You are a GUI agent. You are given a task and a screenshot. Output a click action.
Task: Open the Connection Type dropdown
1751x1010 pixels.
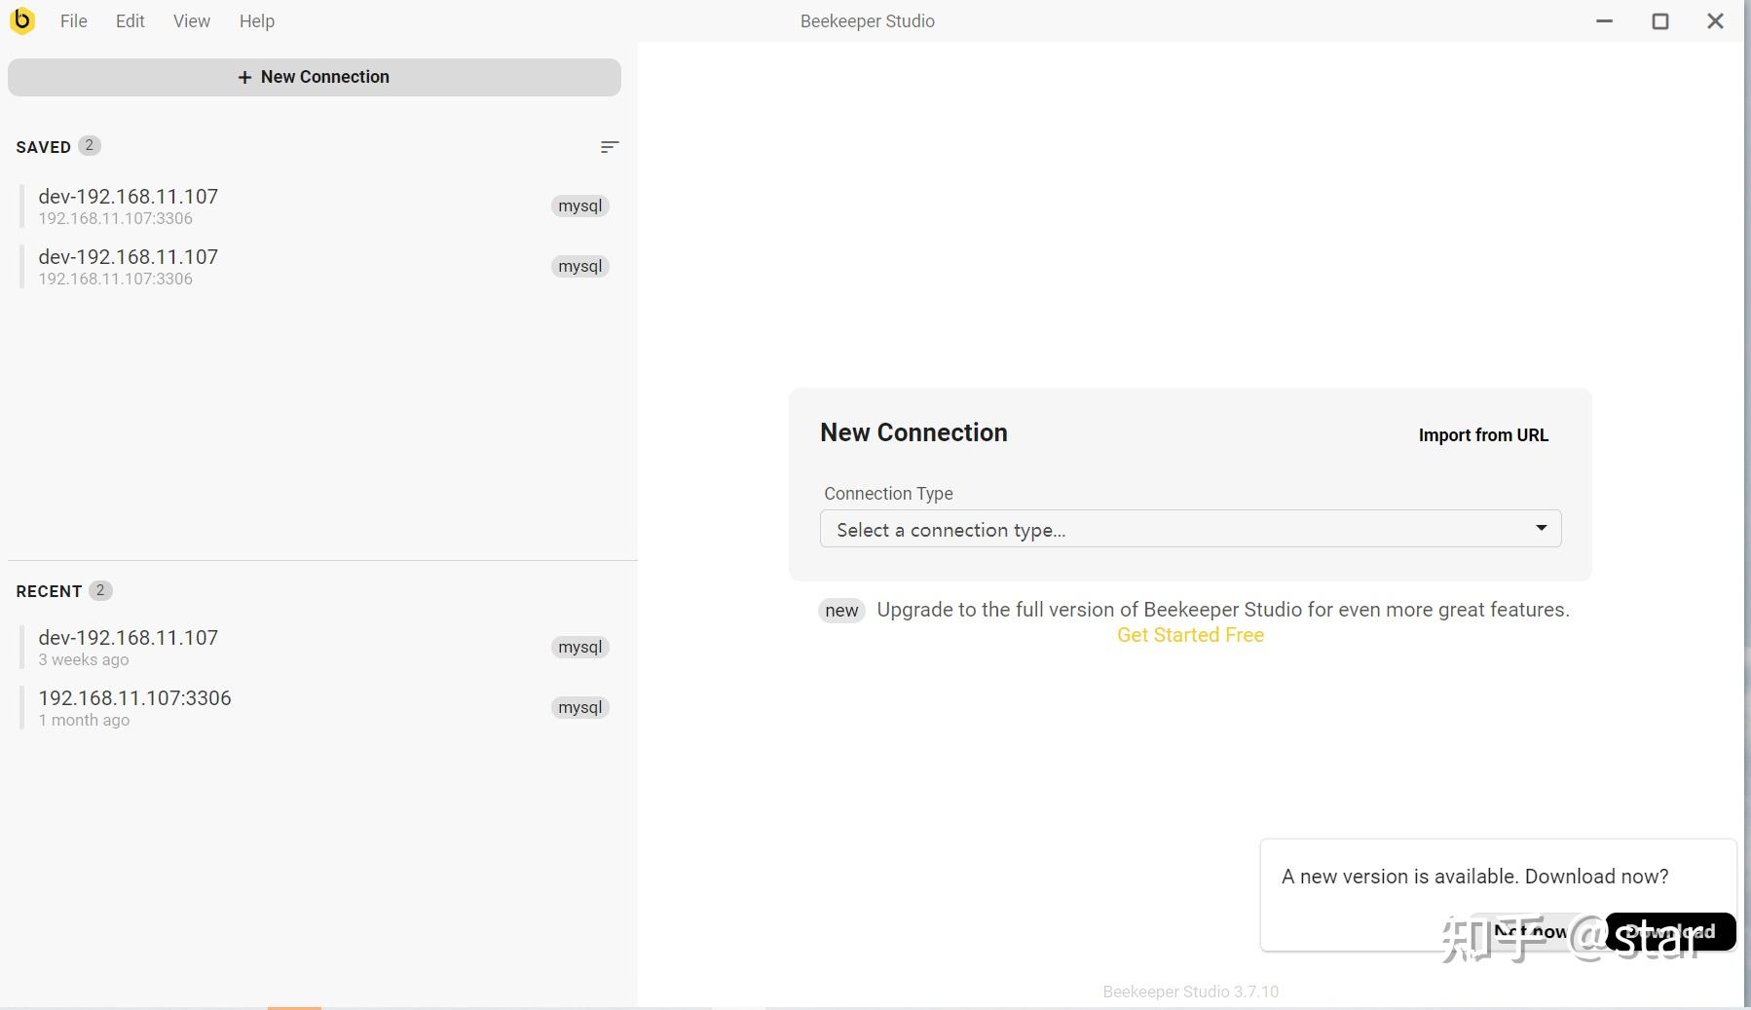point(1189,529)
